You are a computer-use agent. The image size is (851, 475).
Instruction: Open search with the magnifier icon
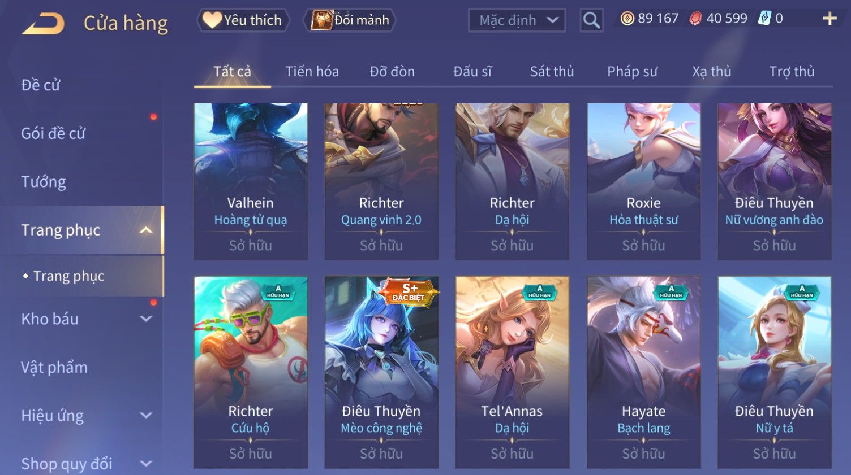coord(591,20)
